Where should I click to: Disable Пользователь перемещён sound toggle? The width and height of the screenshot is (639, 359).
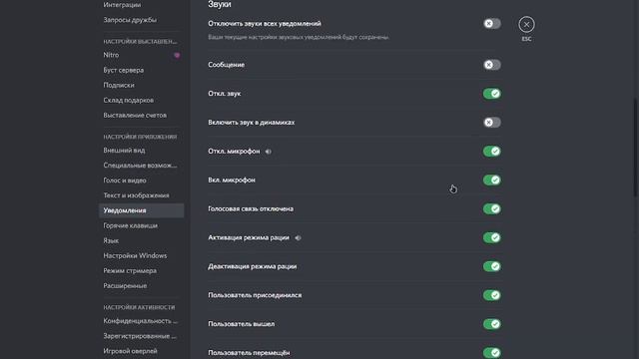(492, 352)
